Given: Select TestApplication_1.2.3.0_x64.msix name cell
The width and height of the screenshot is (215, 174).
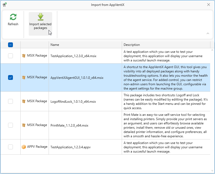Looking at the screenshot, I should (85, 56).
